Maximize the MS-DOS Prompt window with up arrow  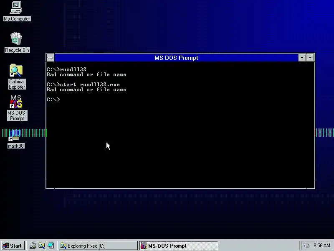(310, 58)
